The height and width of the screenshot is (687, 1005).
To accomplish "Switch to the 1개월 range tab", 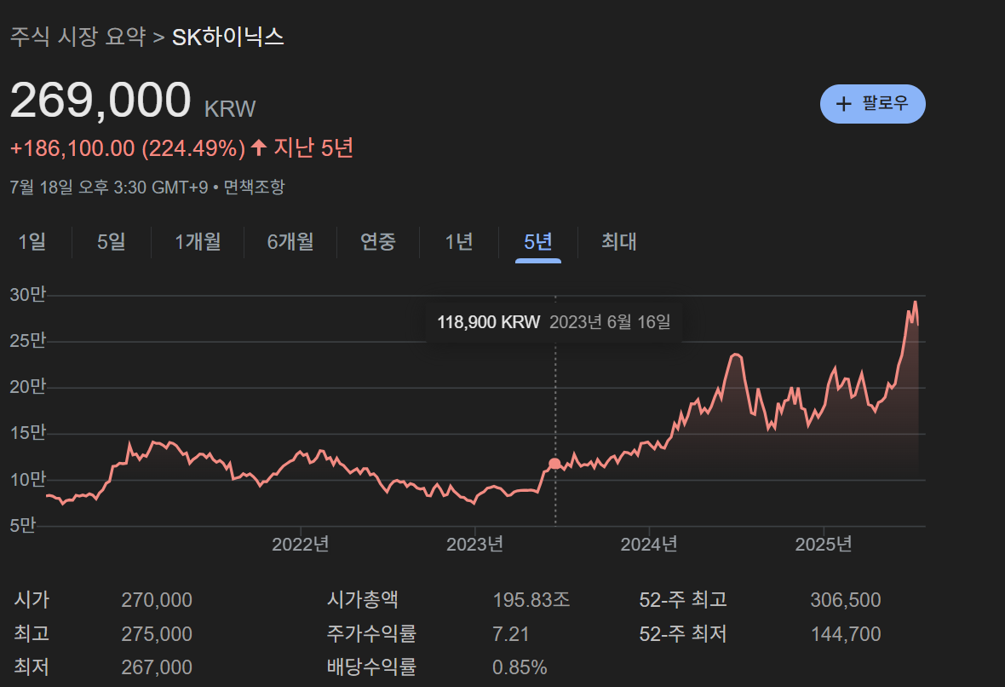I will [198, 242].
